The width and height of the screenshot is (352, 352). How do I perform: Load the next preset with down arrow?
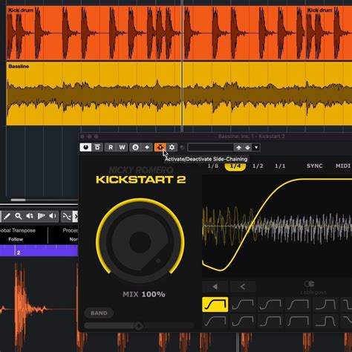pos(248,148)
